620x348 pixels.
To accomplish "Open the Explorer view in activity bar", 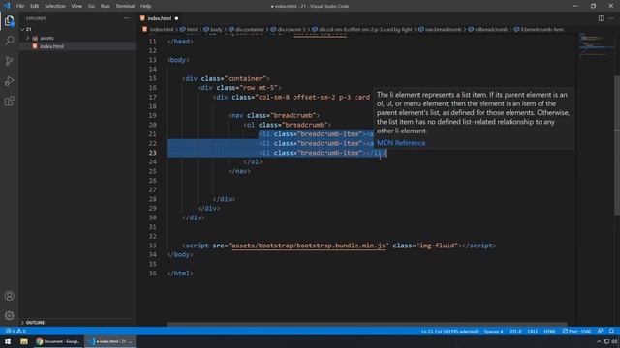I will [x=9, y=20].
